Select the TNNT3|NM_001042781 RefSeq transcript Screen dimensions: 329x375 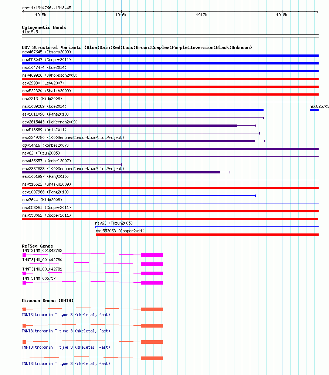(x=42, y=269)
